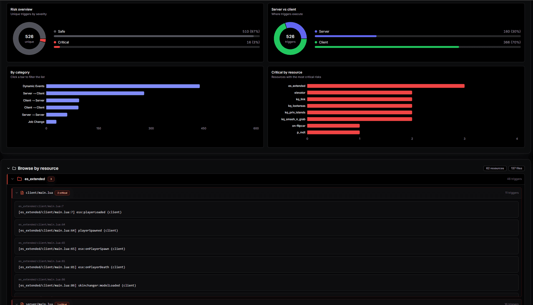
Task: Select the Job Change category bar
Action: click(x=51, y=122)
